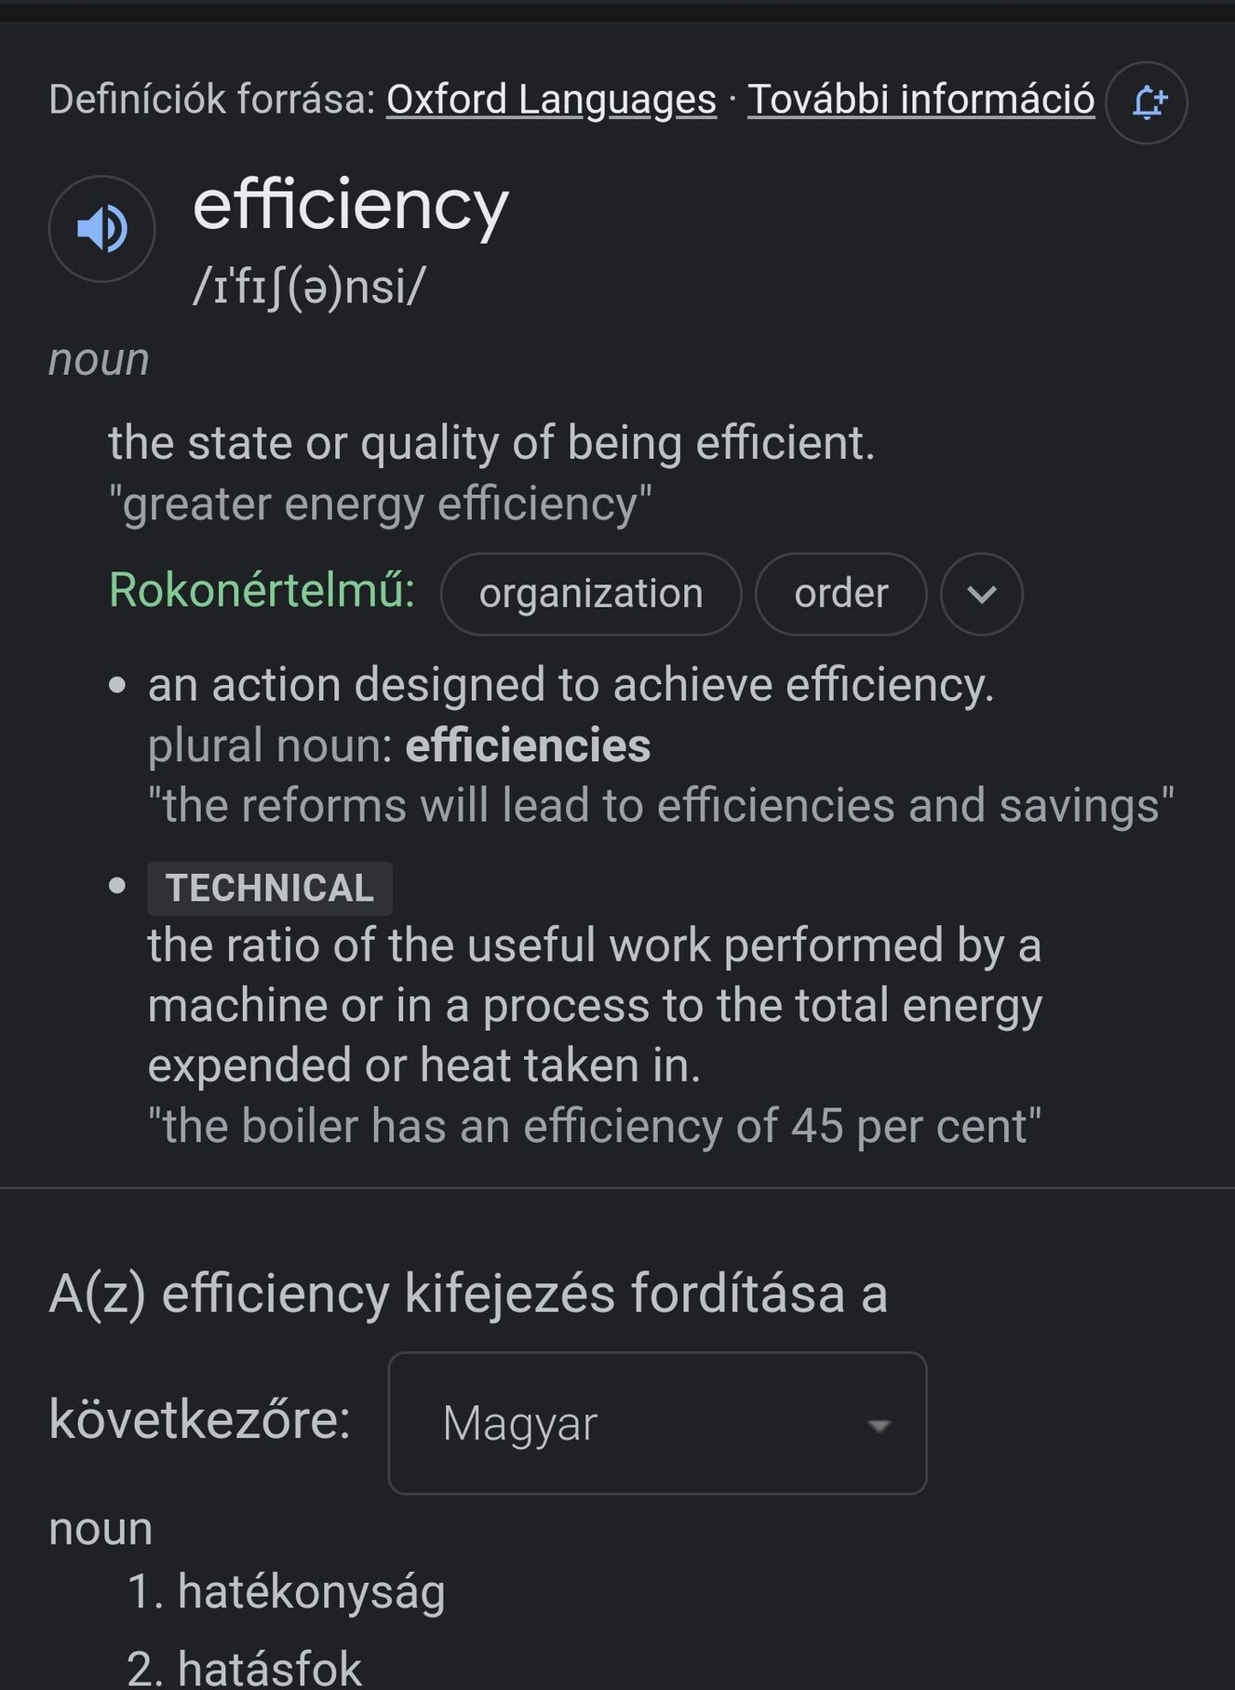The height and width of the screenshot is (1690, 1235).
Task: Open the Magyar language dropdown
Action: pyautogui.click(x=657, y=1423)
